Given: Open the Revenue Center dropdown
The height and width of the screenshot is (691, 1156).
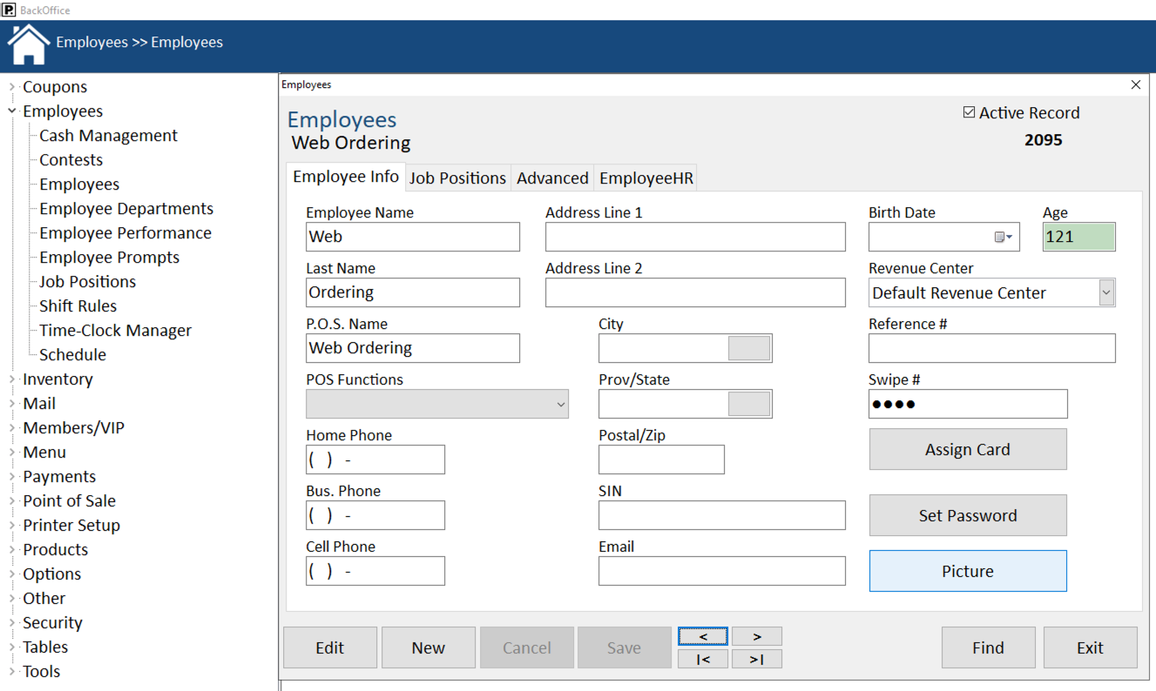Looking at the screenshot, I should pos(1105,292).
